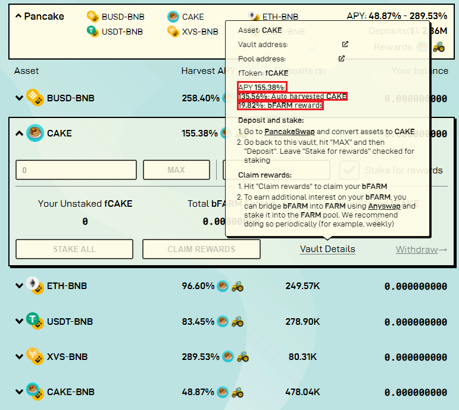Viewport: 459px width, 410px height.
Task: Click tractor bFARM icon in ETH-BNB row
Action: (x=238, y=286)
